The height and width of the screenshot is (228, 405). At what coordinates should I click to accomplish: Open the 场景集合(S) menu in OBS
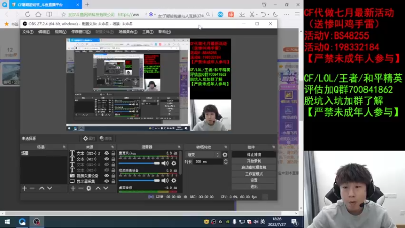point(128,32)
